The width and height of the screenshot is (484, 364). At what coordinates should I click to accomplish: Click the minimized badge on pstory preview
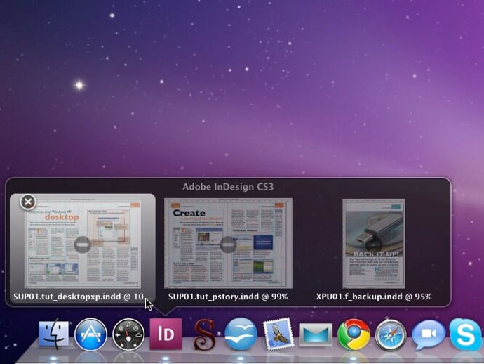[x=228, y=245]
